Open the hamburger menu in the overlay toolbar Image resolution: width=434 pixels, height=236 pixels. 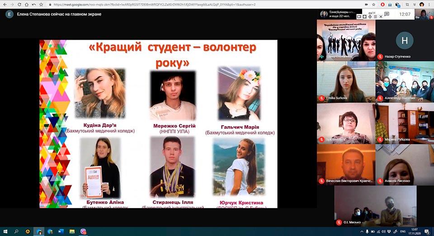click(x=375, y=17)
